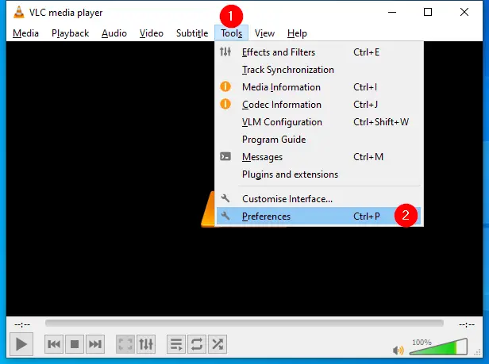This screenshot has width=489, height=364.
Task: Select VLM Configuration item
Action: 319,122
